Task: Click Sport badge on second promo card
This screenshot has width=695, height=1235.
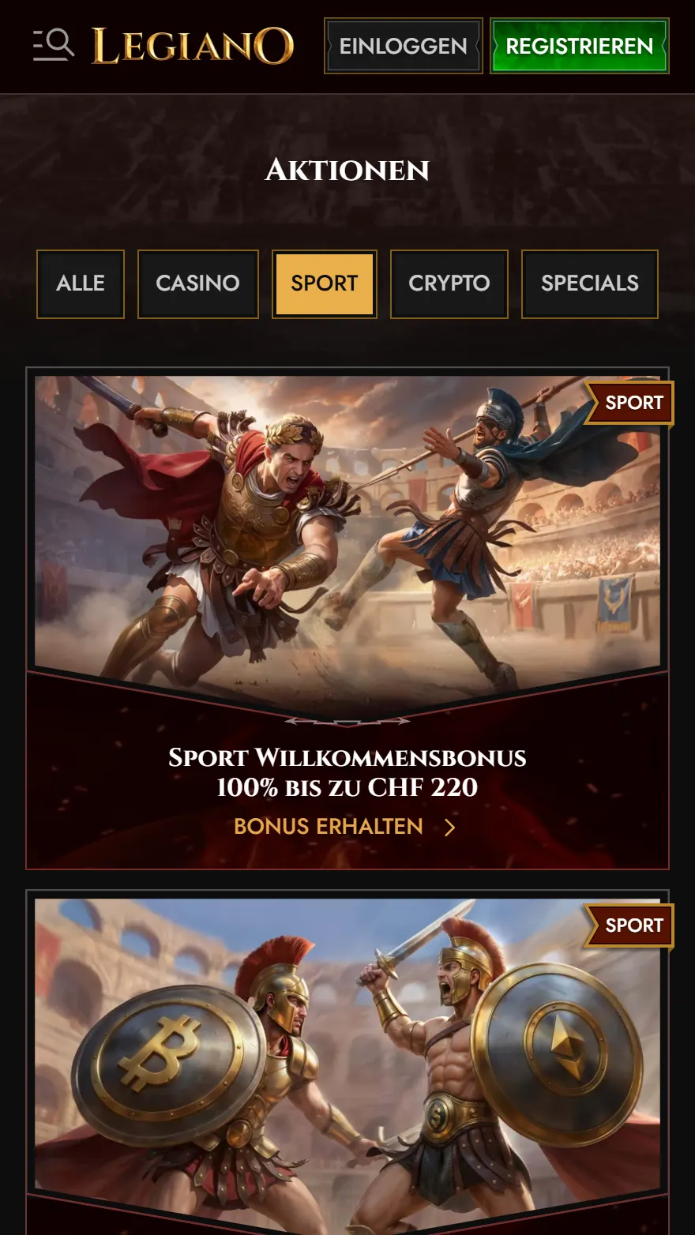Action: pyautogui.click(x=630, y=925)
